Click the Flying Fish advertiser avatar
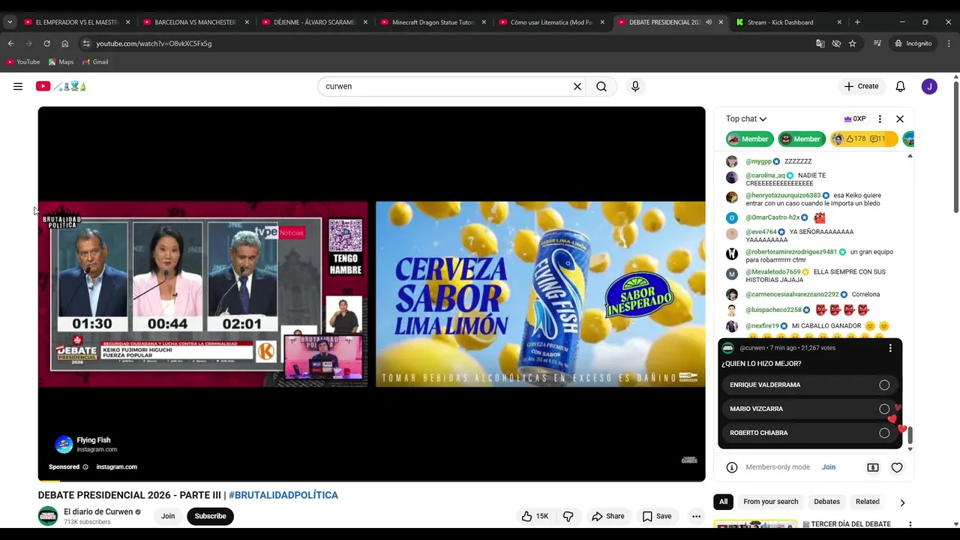The width and height of the screenshot is (960, 540). [x=64, y=445]
